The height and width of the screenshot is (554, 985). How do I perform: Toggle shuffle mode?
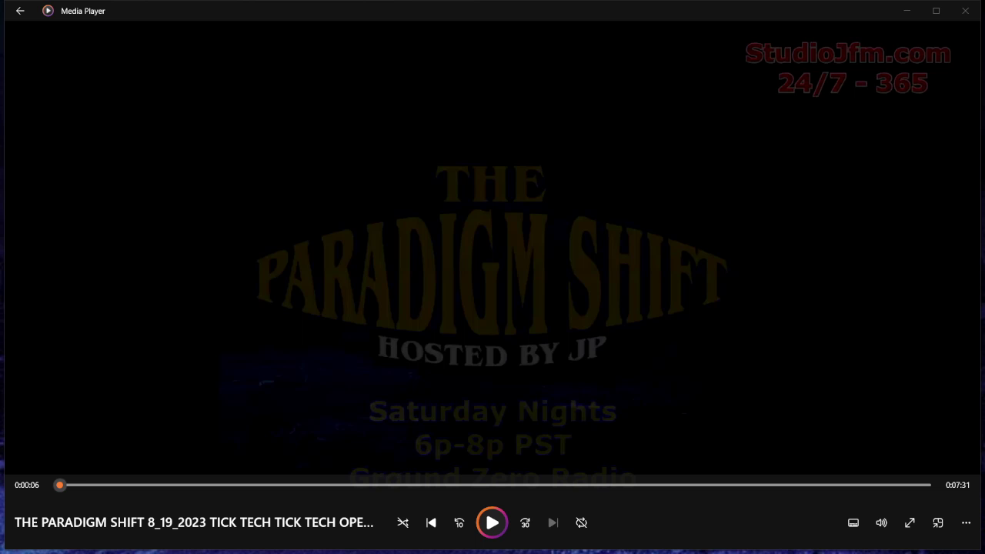coord(402,522)
